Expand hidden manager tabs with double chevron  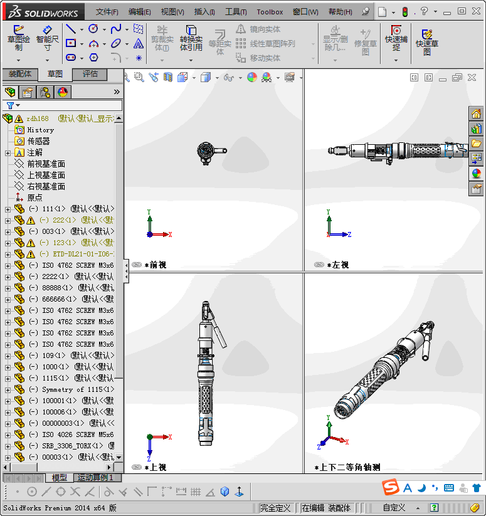coord(117,92)
